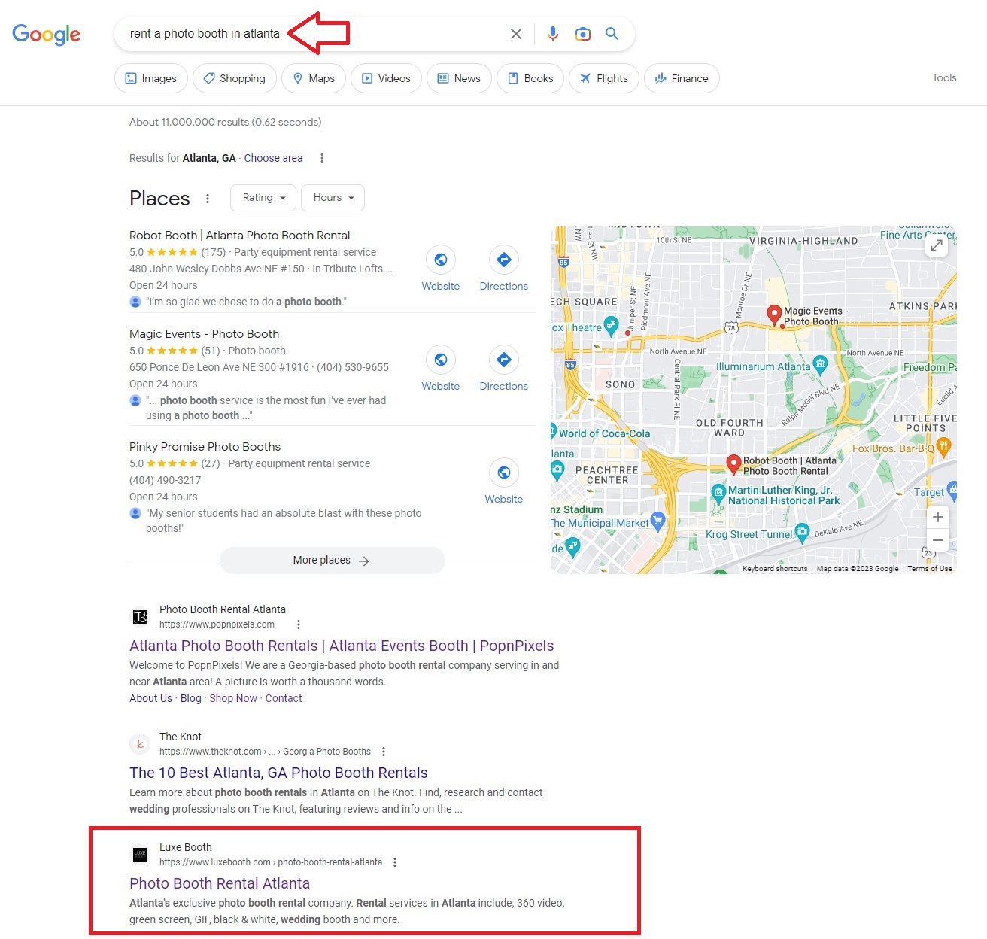Open the Hours filter dropdown
Screen dimensions: 987x939
333,198
